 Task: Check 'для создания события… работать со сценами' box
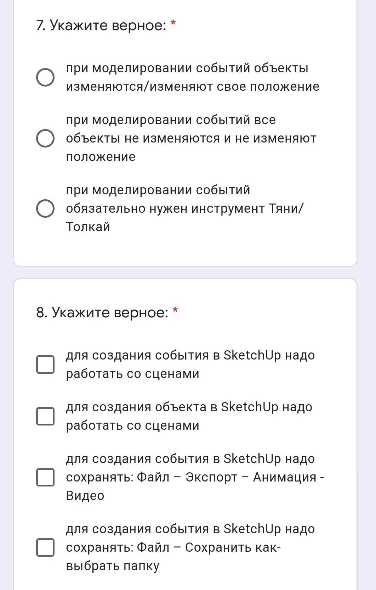click(45, 364)
